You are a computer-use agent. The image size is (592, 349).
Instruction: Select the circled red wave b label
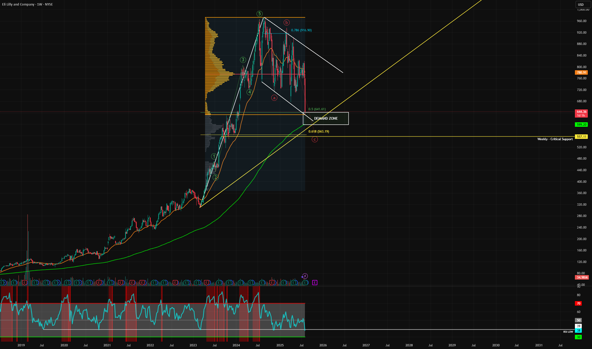coord(287,23)
